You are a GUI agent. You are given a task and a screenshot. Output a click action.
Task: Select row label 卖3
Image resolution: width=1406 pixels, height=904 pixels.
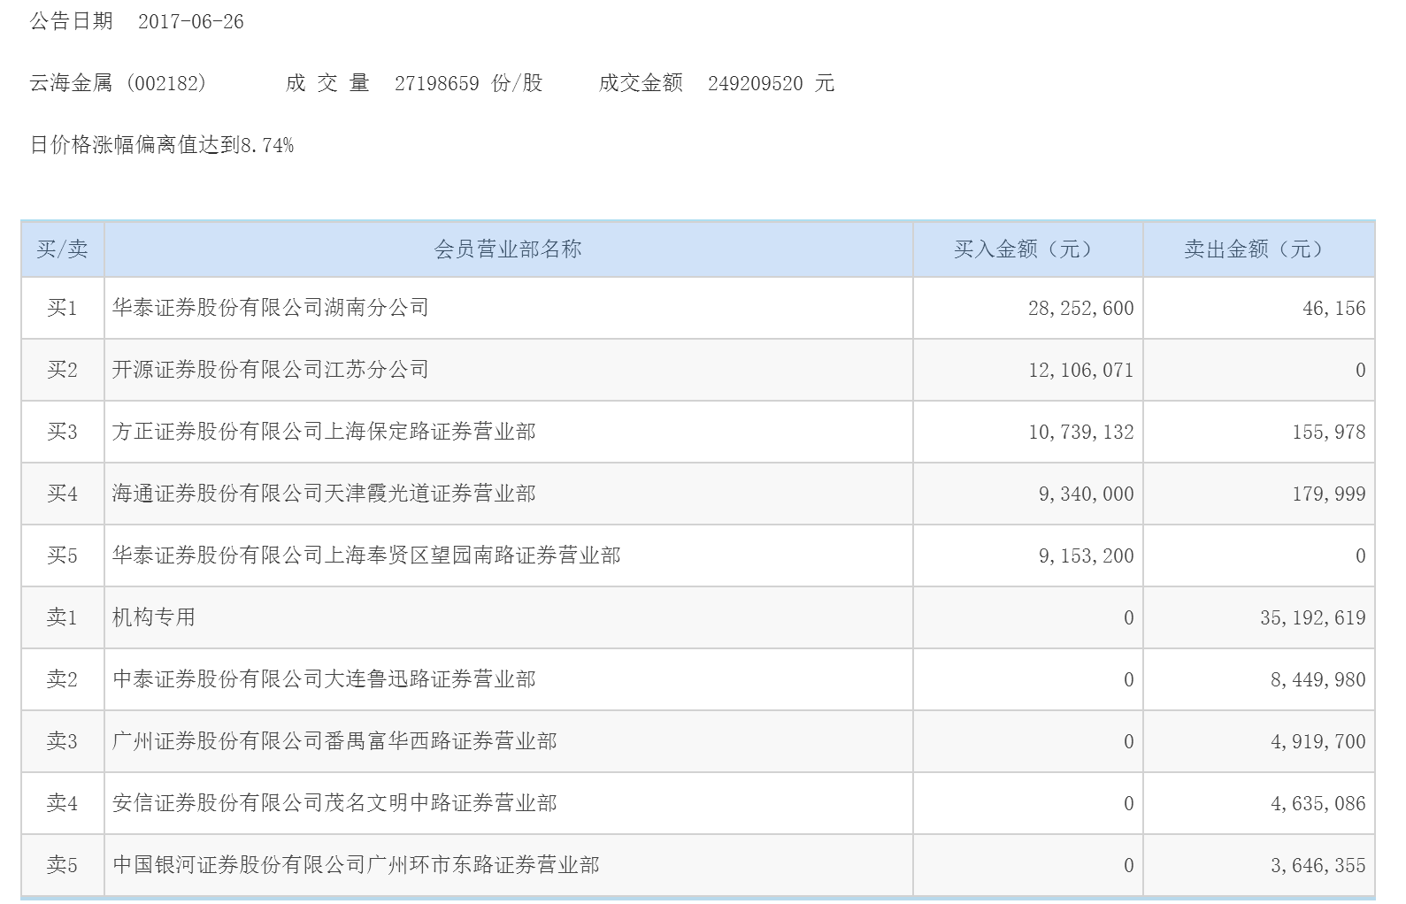[62, 741]
